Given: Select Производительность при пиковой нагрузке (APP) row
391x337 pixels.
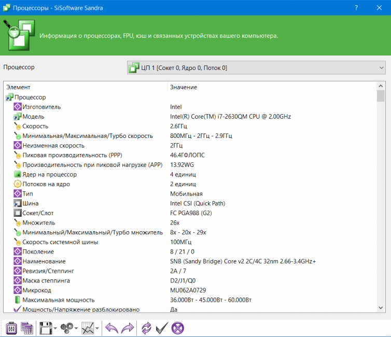Looking at the screenshot, I should pyautogui.click(x=92, y=165).
